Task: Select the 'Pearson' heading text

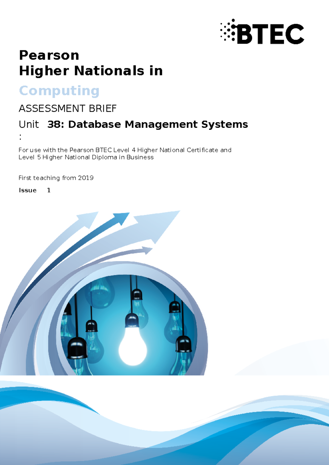Action: pyautogui.click(x=49, y=55)
